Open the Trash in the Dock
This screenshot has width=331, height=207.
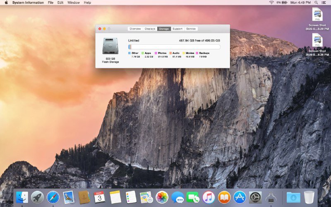[309, 197]
